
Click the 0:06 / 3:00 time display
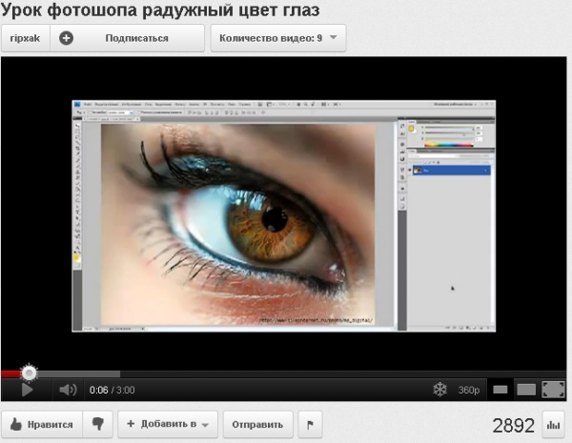[112, 391]
